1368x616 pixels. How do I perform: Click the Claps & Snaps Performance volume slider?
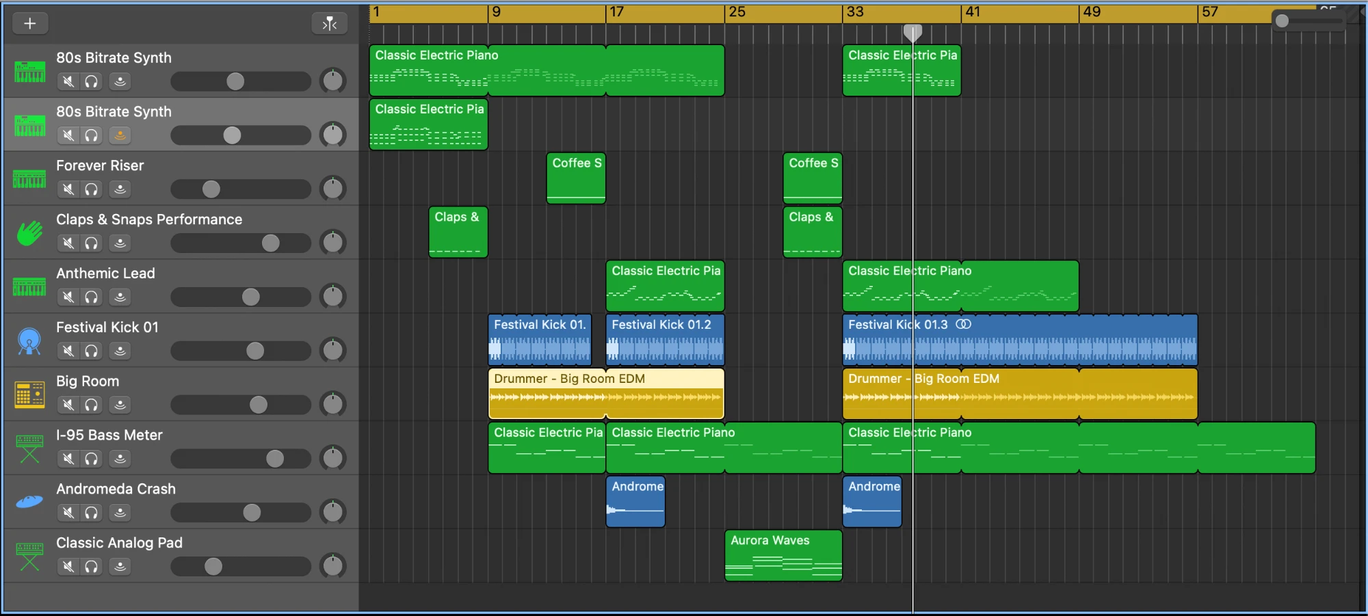[x=241, y=243]
